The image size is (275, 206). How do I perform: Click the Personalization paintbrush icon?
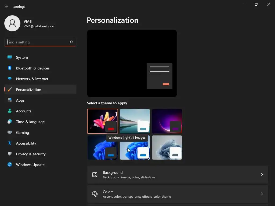point(10,90)
